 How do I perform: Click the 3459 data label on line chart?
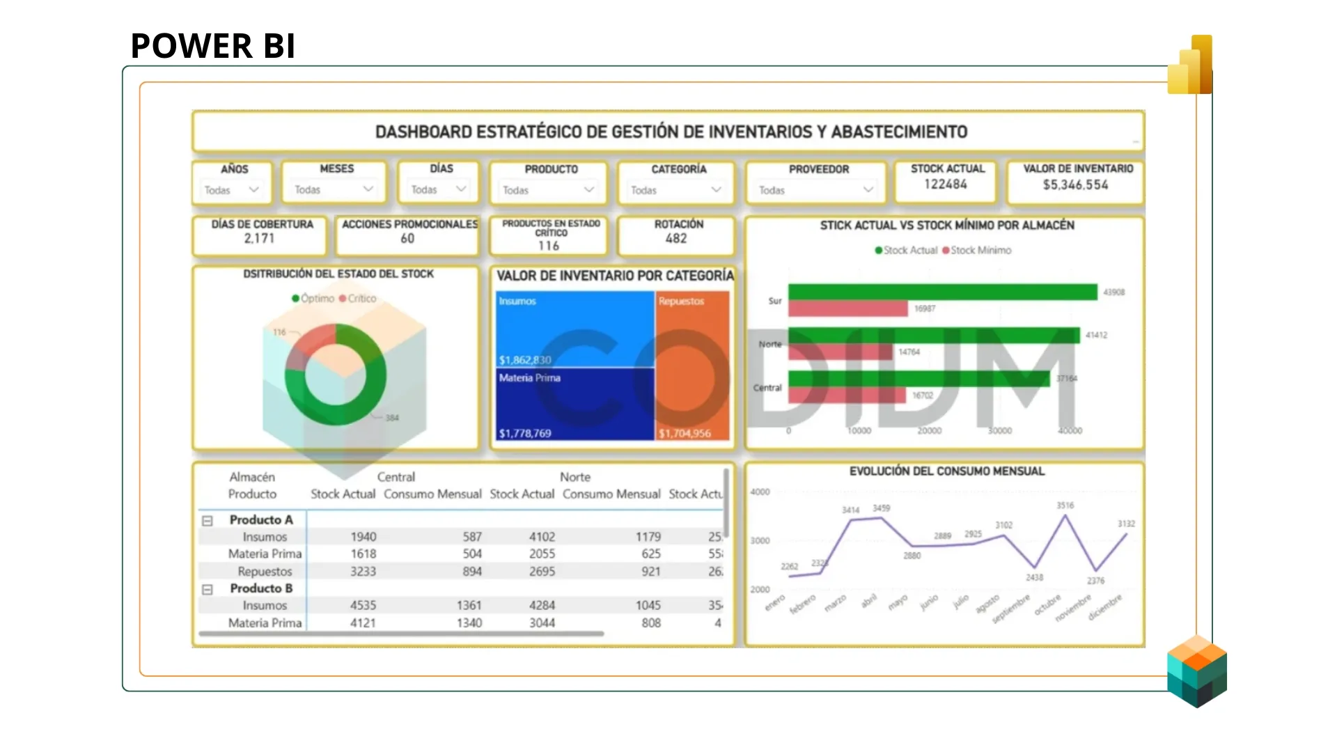[x=881, y=508]
